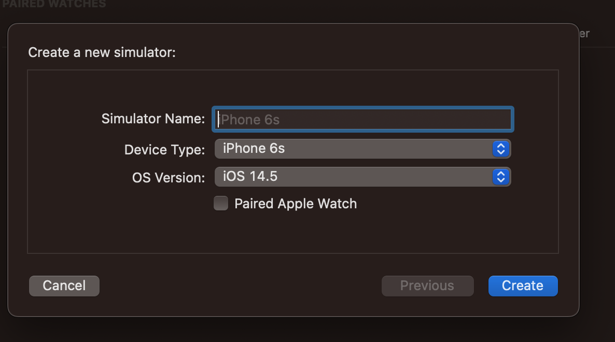Click the blue chevron arrows beside iOS 14.5
The width and height of the screenshot is (615, 342).
point(500,177)
